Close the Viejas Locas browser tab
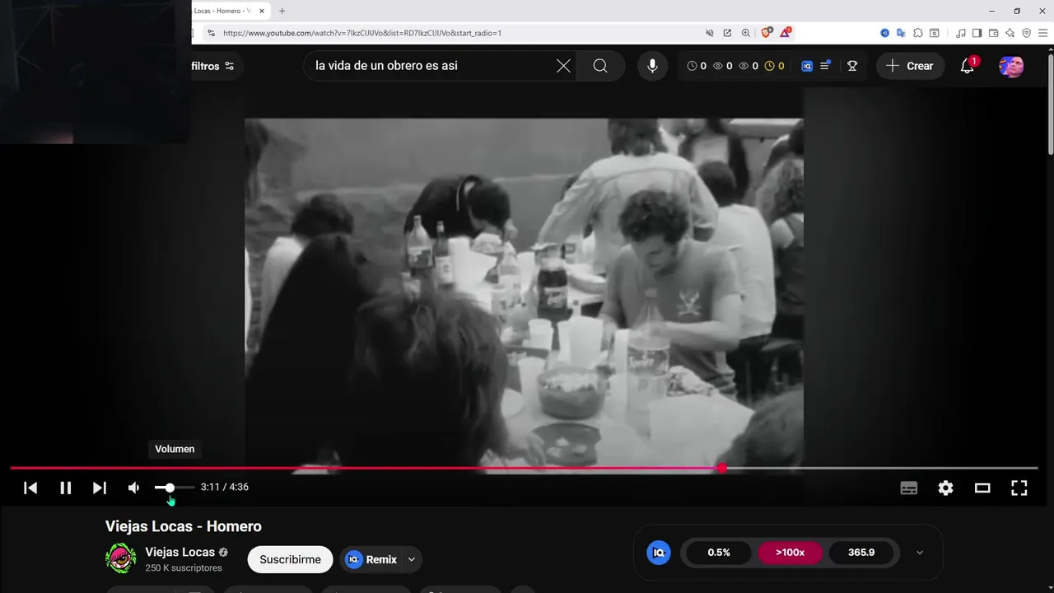The width and height of the screenshot is (1054, 593). [262, 11]
